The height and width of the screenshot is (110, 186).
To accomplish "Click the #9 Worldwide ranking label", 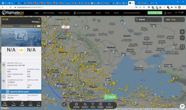I will pos(8,26).
